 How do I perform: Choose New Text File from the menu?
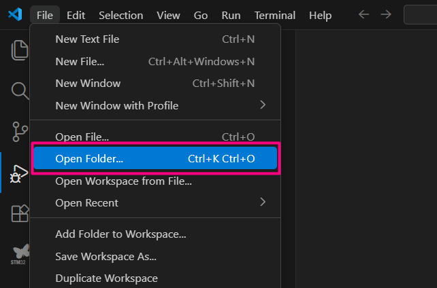155,39
